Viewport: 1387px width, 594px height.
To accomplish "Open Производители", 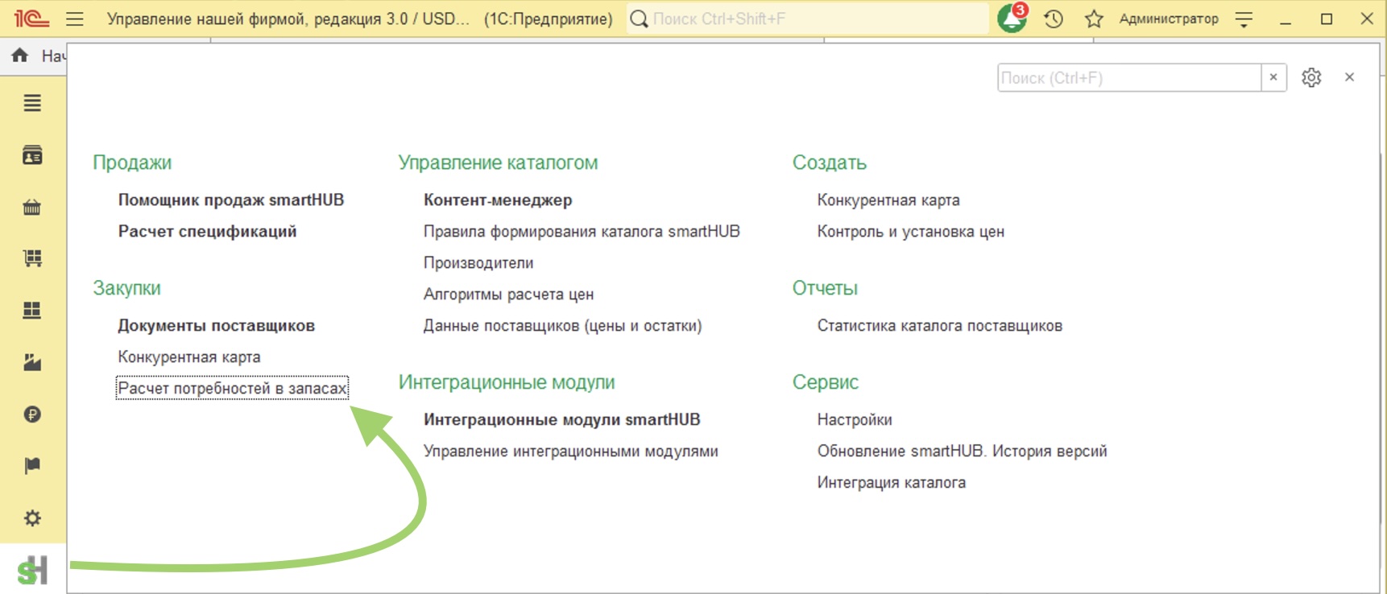I will pyautogui.click(x=478, y=262).
